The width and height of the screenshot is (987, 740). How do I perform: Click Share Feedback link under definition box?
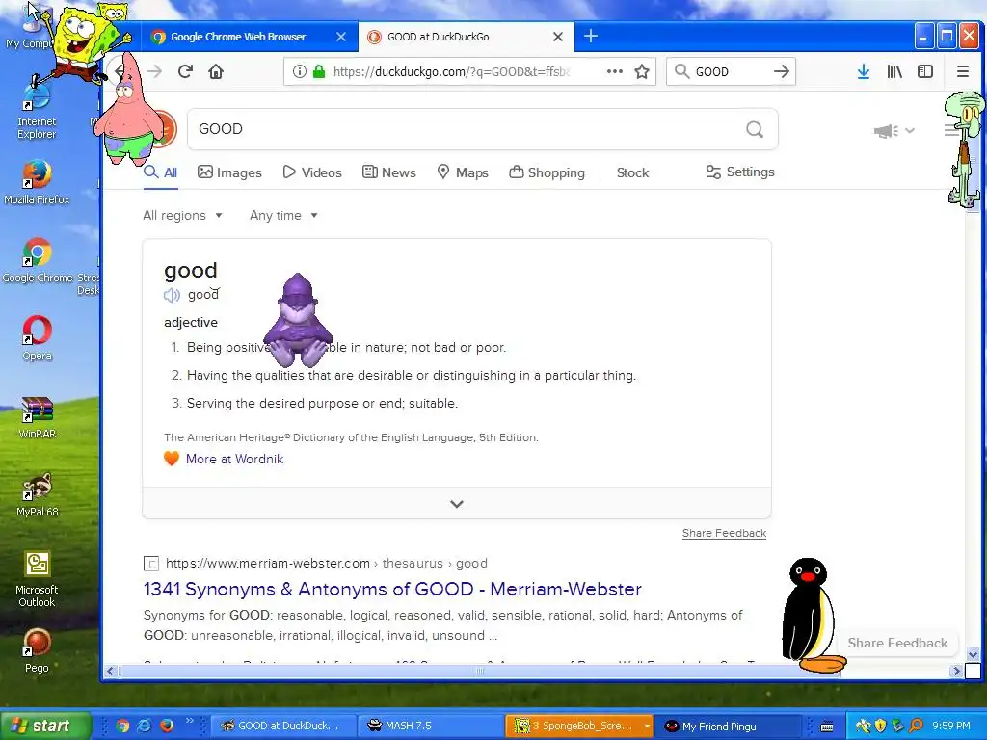(724, 533)
